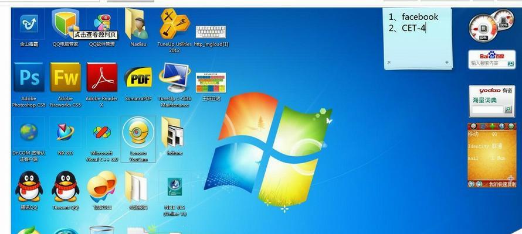Click the 点击查看源网页 tooltip link
The height and width of the screenshot is (234, 522).
(x=95, y=35)
